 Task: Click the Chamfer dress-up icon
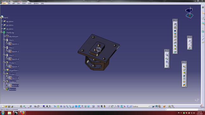point(184,70)
